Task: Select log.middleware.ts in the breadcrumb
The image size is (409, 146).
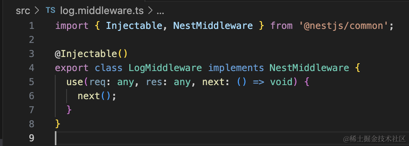Action: [x=102, y=11]
